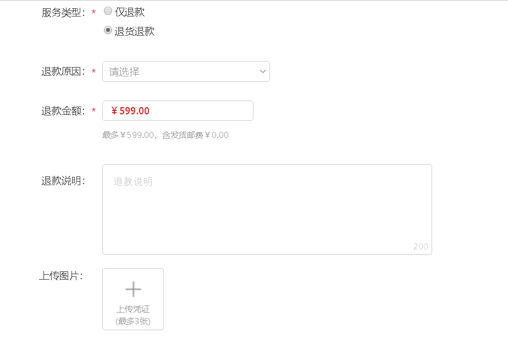
Task: Choose the 退货退款 service type
Action: pos(108,31)
